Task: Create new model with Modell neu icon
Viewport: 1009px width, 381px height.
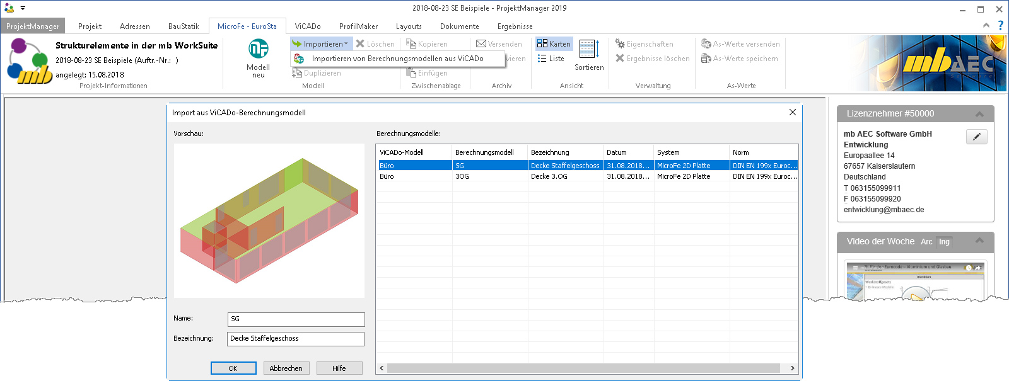Action: 258,58
